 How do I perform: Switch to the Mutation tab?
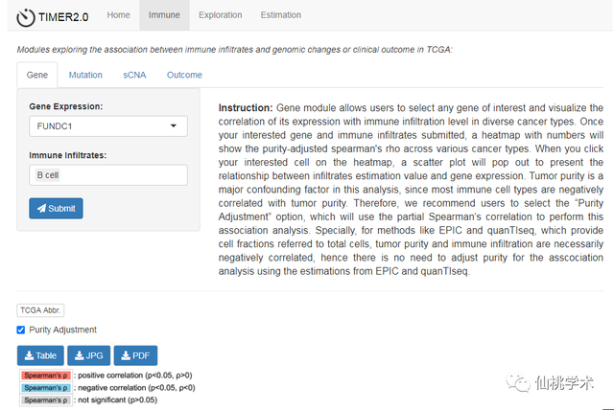point(85,75)
